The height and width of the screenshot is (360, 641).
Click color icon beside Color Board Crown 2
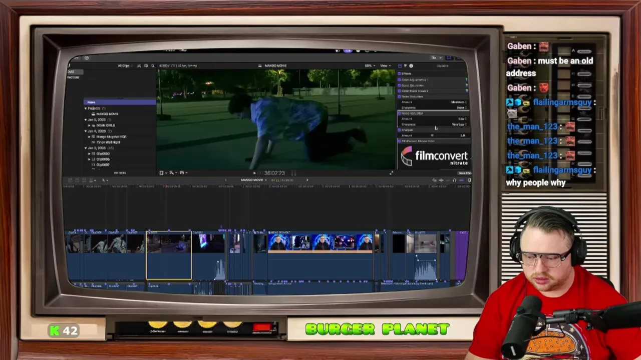coord(466,91)
